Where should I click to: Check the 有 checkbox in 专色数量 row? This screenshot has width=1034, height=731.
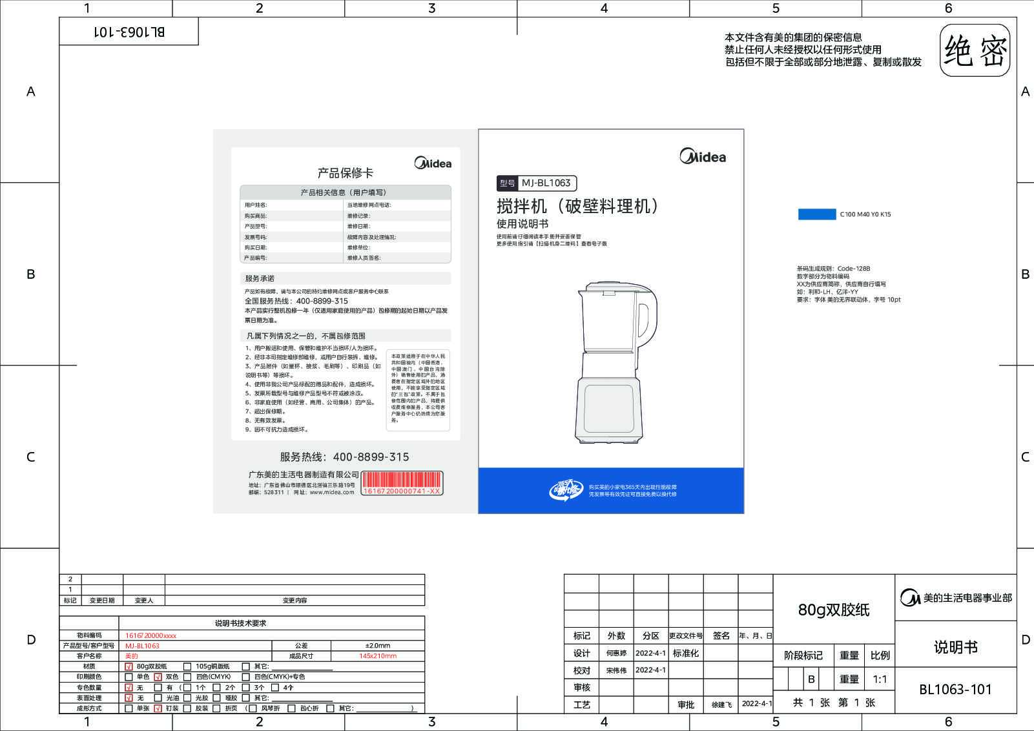click(158, 688)
